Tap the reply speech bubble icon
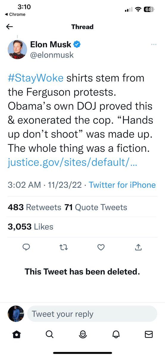This screenshot has width=165, height=357. pos(26,247)
